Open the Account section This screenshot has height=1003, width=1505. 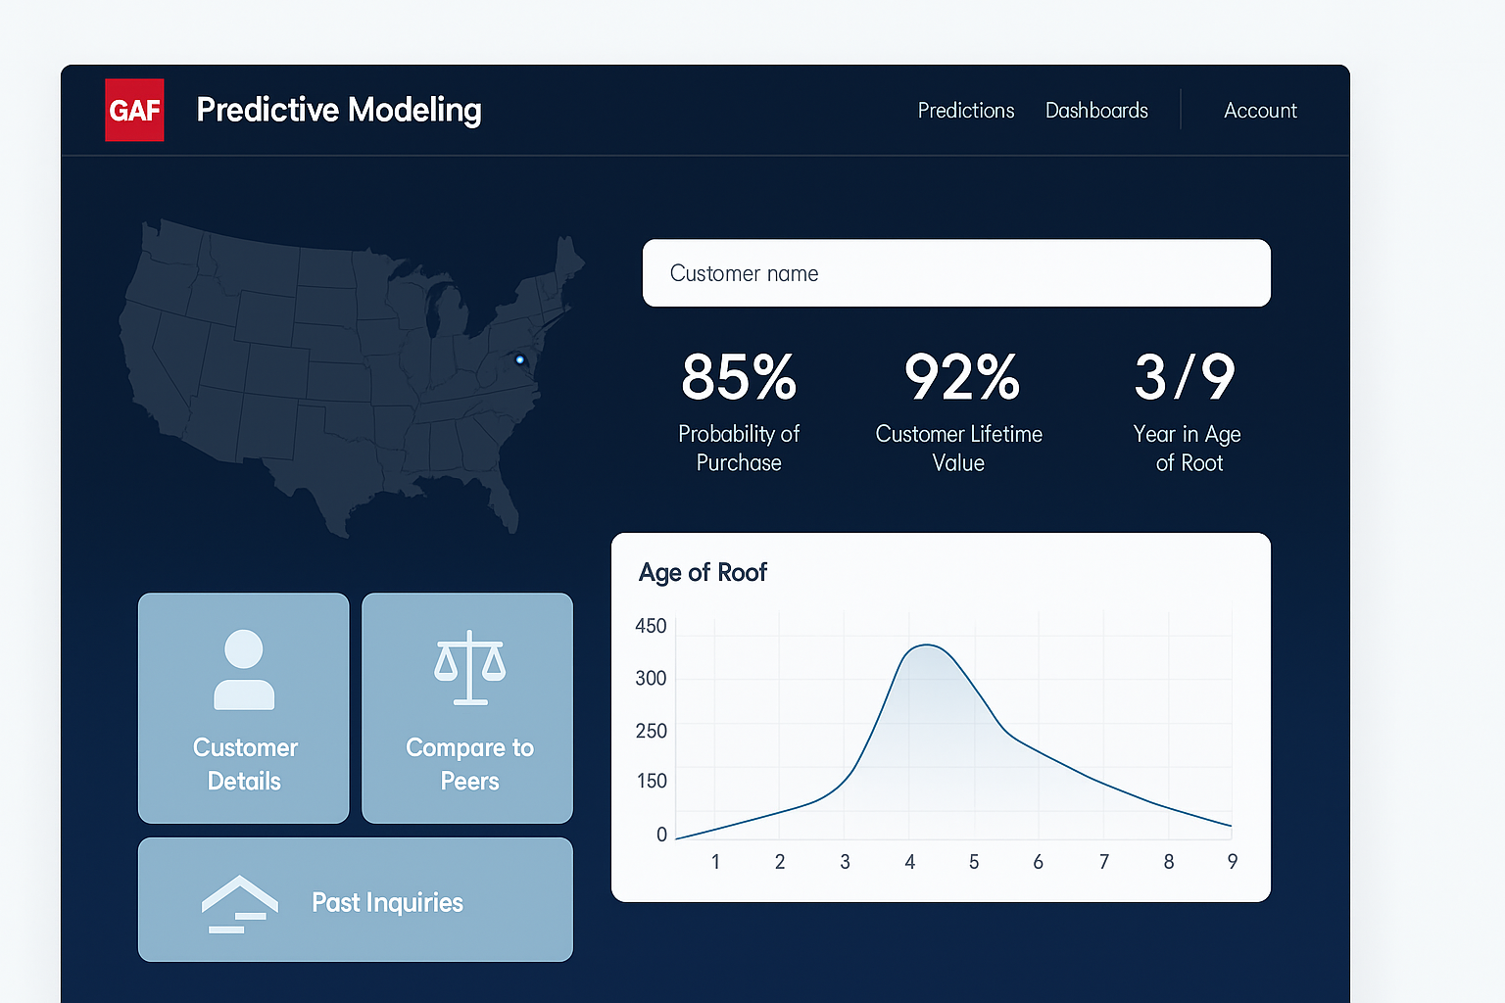tap(1260, 110)
